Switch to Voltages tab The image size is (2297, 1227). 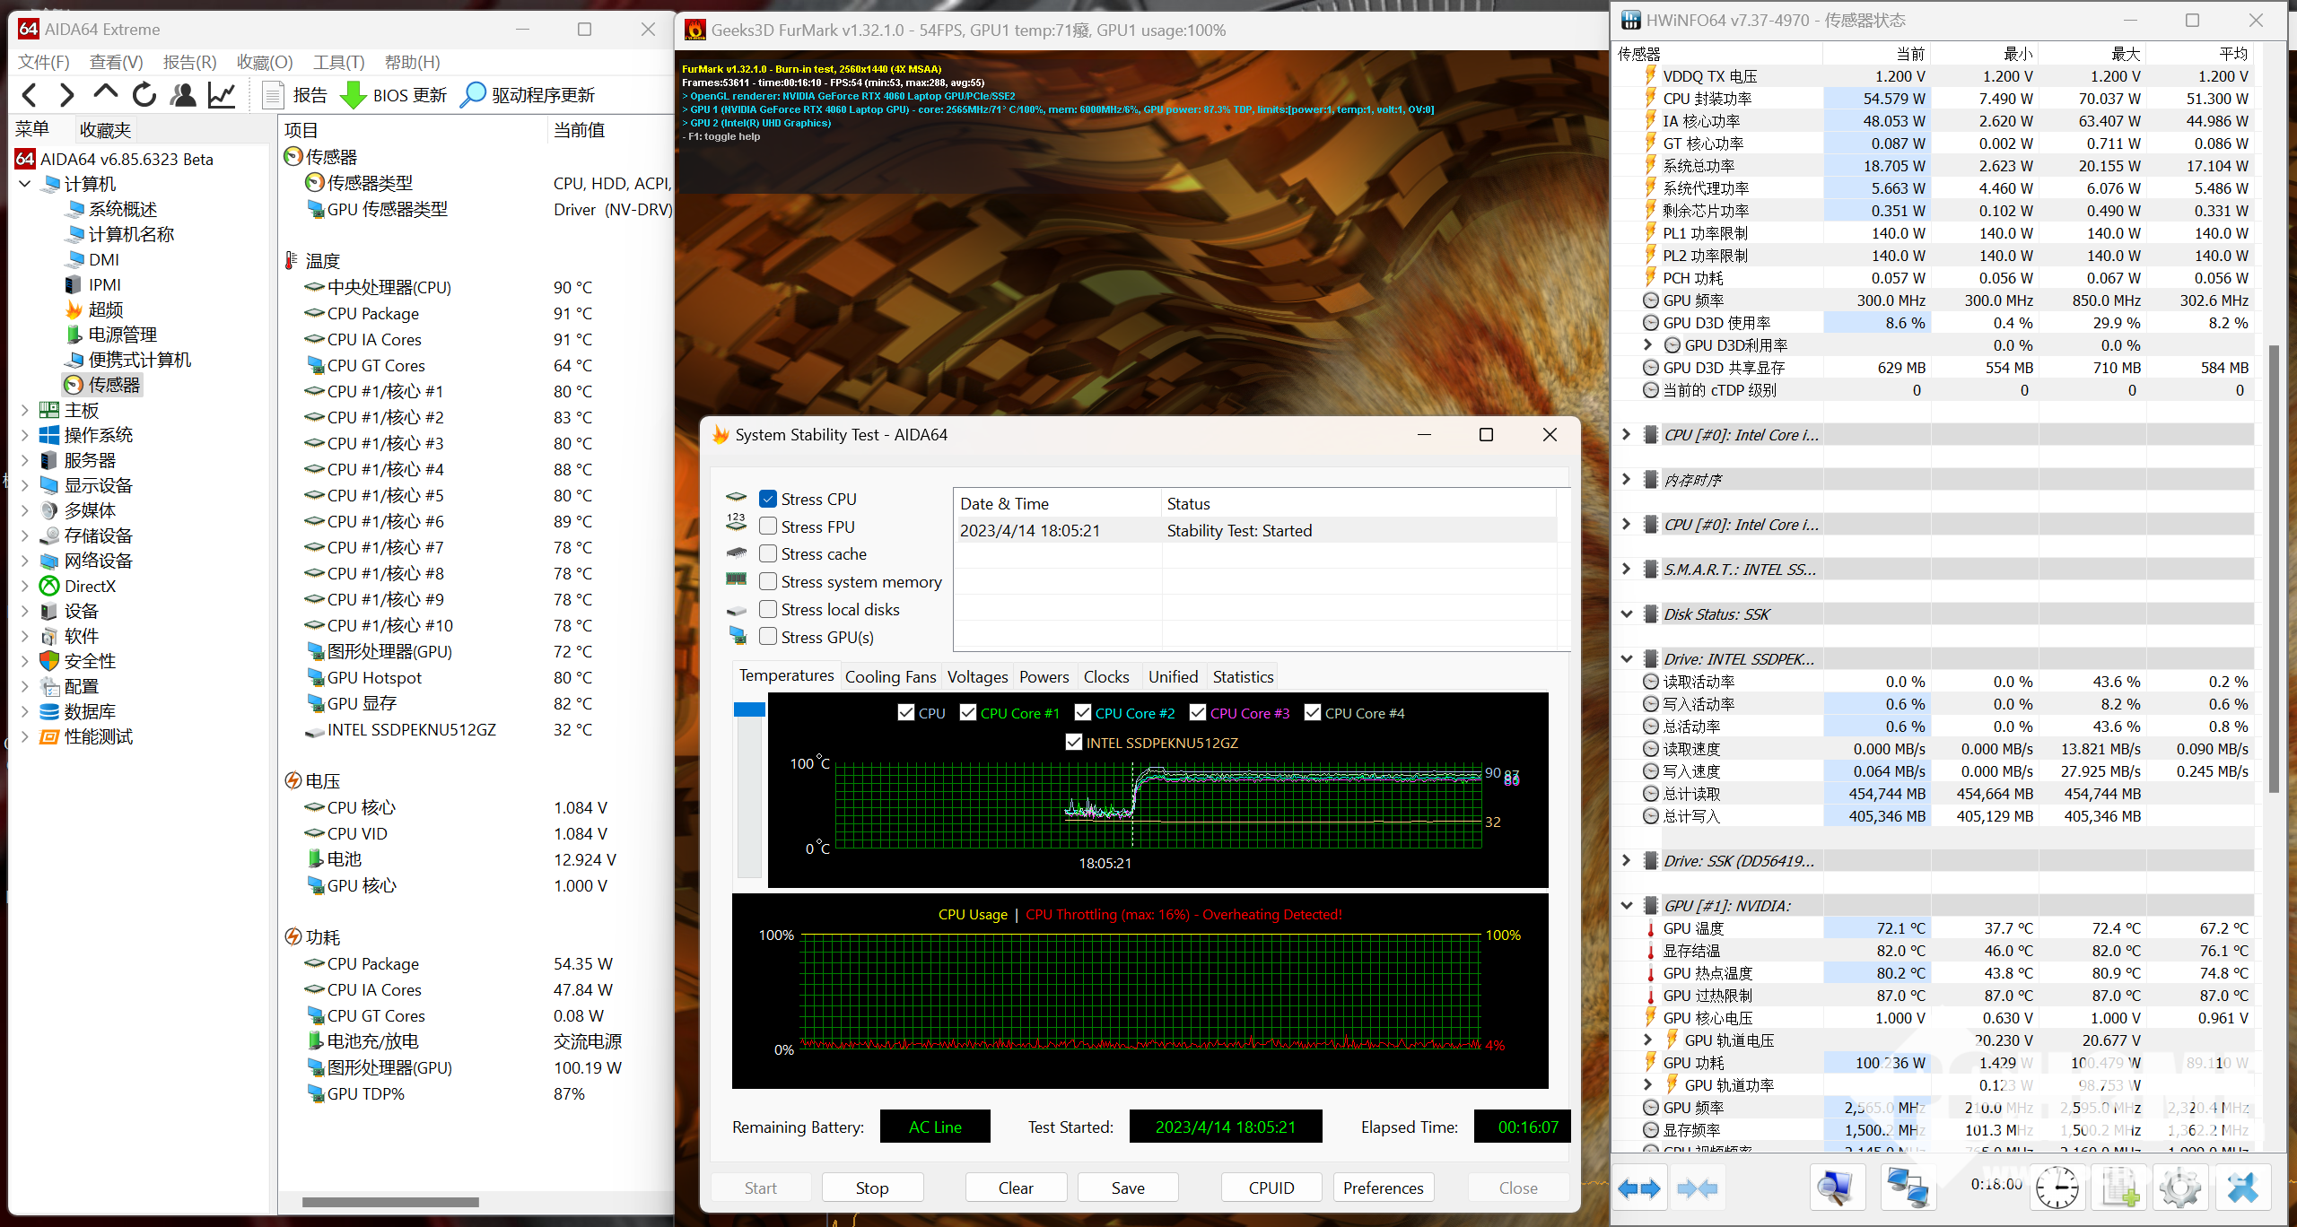[x=977, y=676]
